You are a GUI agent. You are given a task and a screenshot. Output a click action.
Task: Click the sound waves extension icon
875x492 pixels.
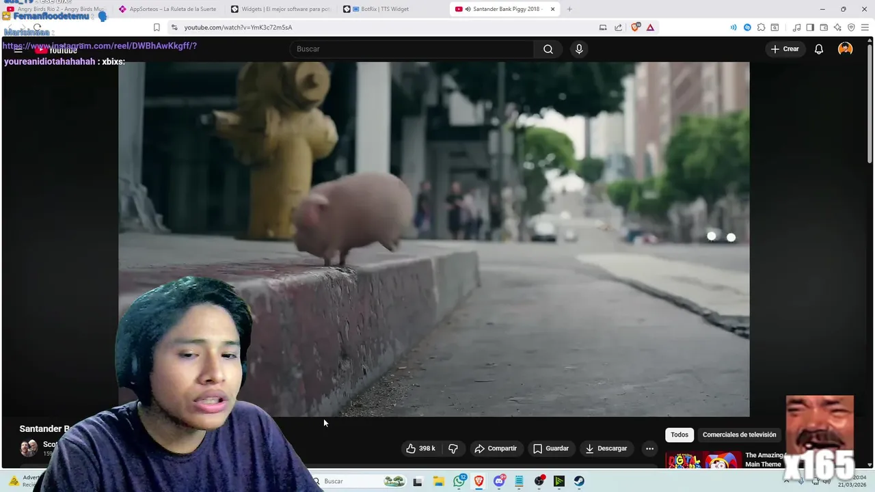[733, 27]
